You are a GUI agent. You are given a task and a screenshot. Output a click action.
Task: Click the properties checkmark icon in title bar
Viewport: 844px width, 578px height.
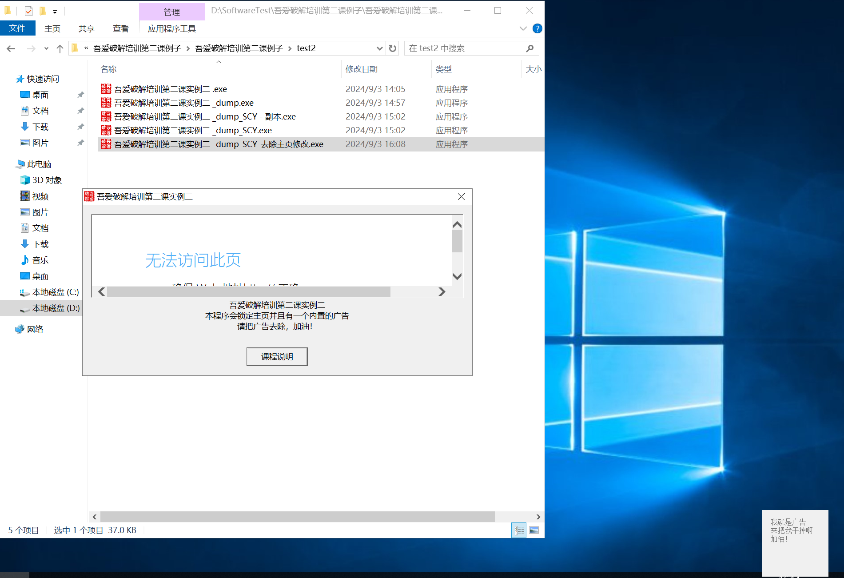click(28, 11)
